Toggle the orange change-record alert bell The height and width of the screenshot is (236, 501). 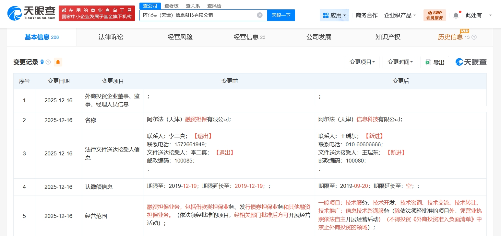coord(58,62)
